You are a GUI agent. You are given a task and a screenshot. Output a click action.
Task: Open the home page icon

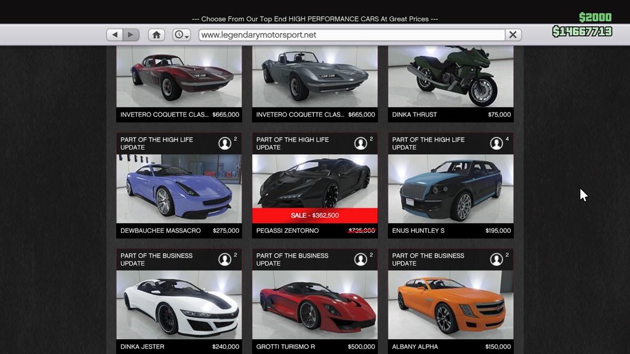point(156,35)
